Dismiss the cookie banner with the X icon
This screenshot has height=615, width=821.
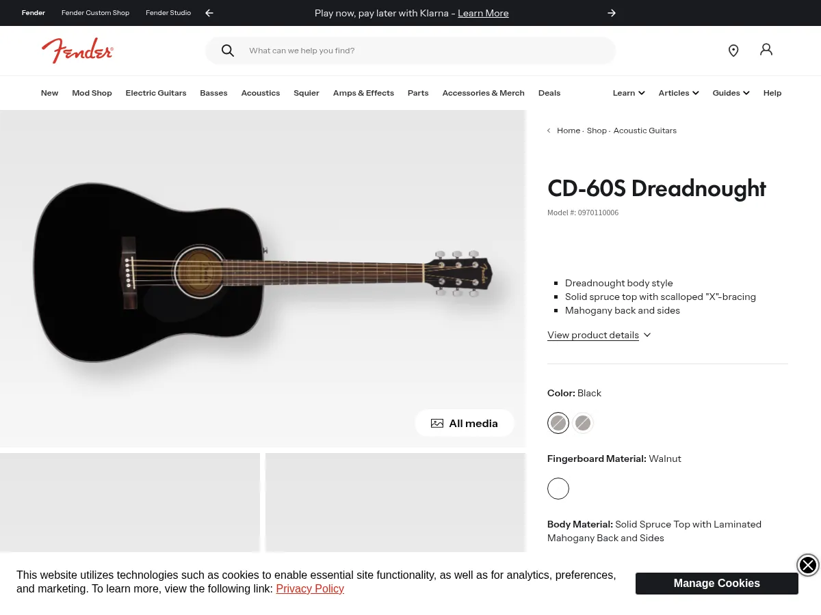coord(807,565)
